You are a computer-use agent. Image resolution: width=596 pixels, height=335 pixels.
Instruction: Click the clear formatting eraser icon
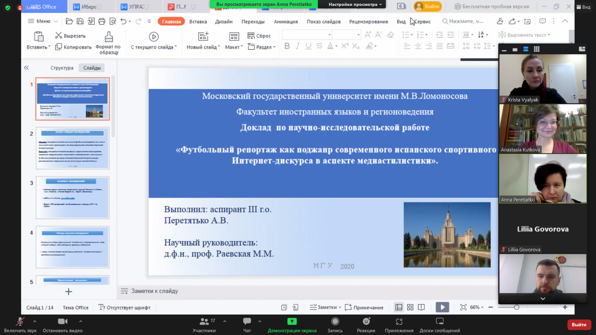coord(390,35)
